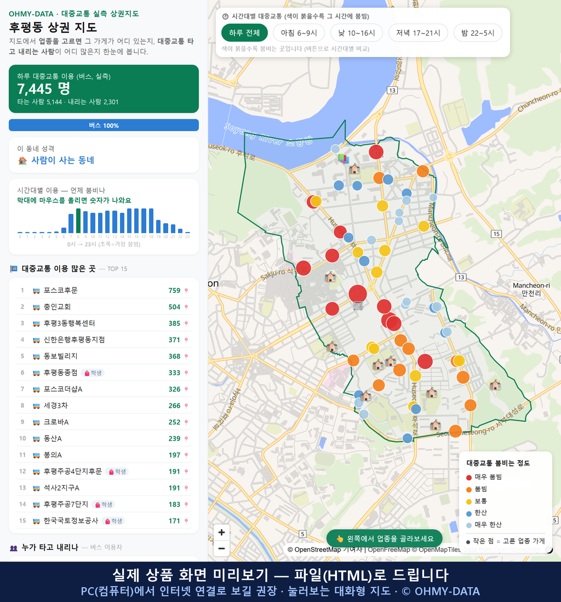Click the green 7,445 명 summary card
561x602 pixels.
pyautogui.click(x=104, y=89)
